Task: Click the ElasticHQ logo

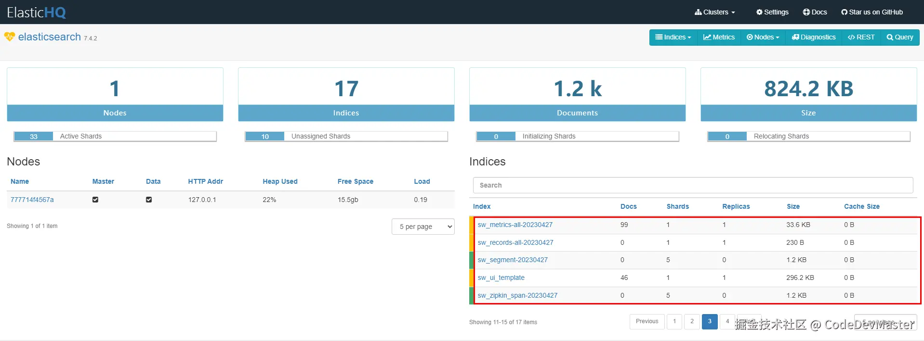Action: (36, 12)
